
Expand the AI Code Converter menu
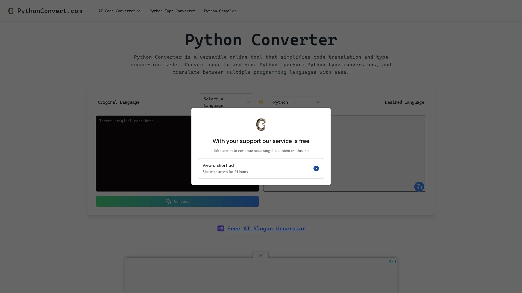[x=119, y=11]
